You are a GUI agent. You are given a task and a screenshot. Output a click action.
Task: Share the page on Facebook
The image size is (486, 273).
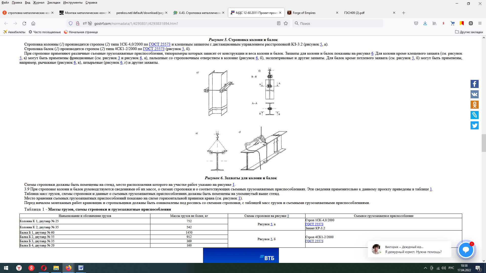[x=475, y=84]
